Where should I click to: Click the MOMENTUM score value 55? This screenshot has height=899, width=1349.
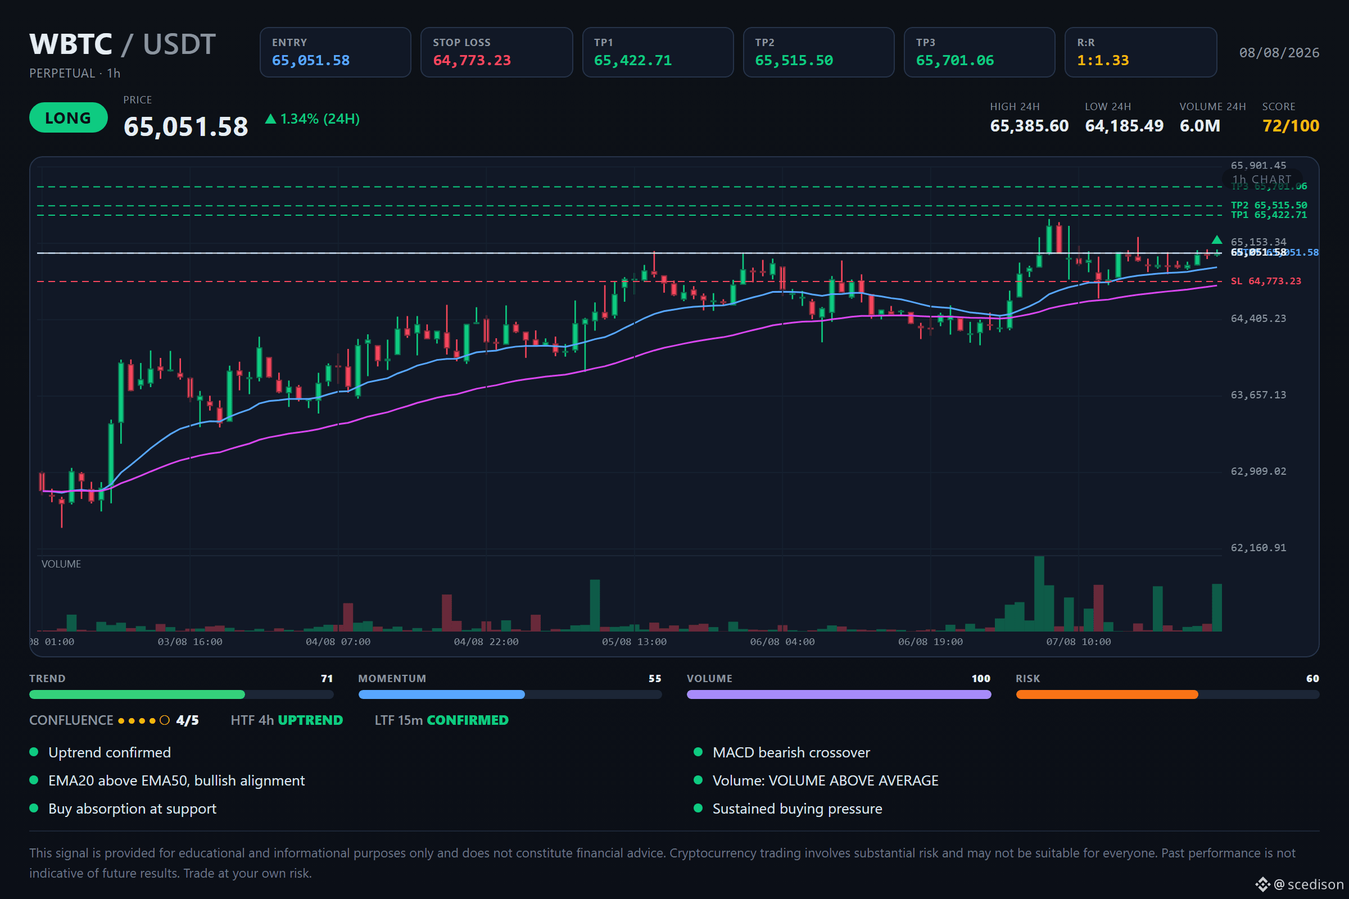655,678
